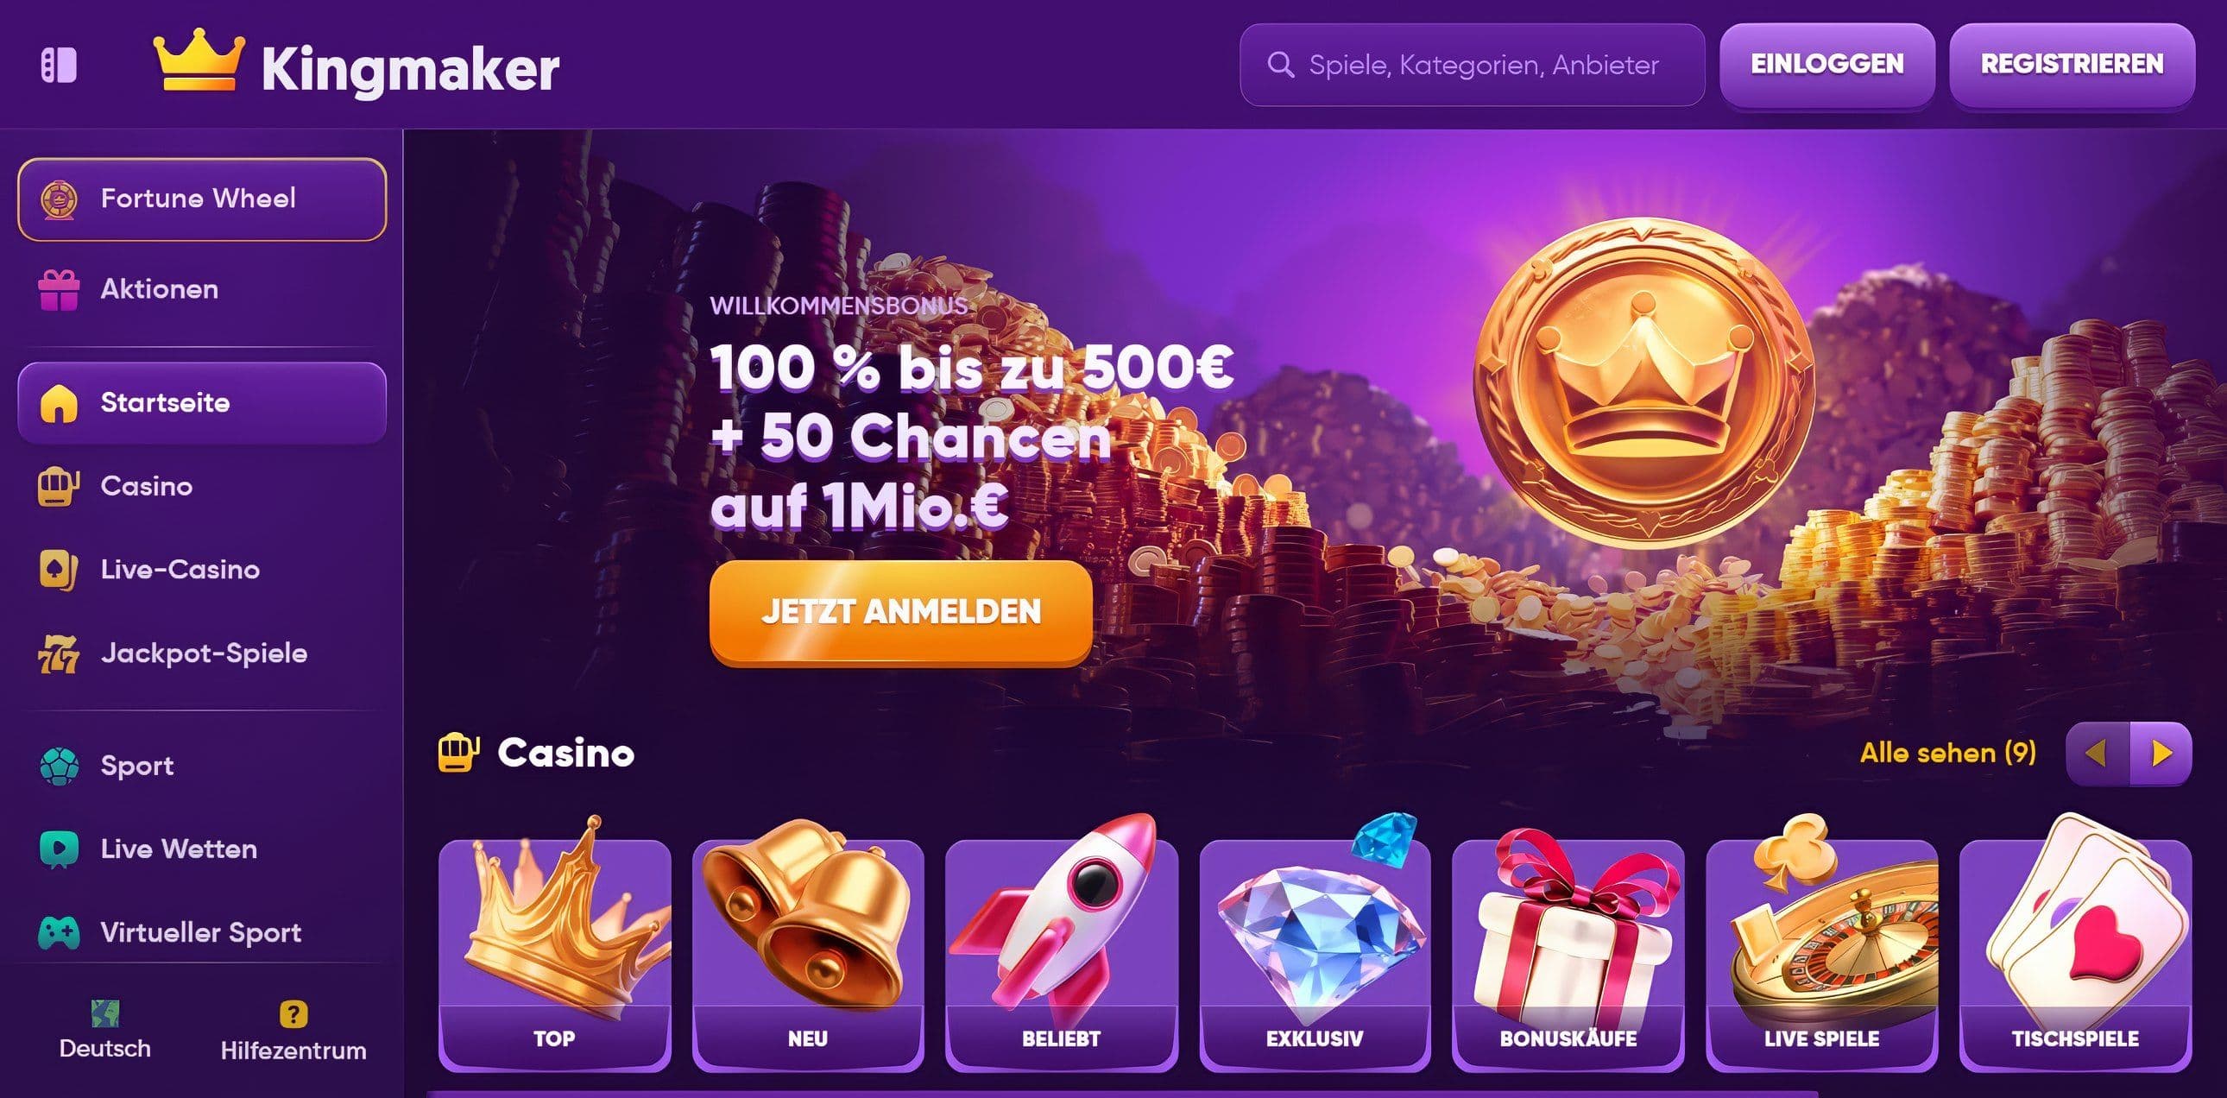Toggle the sidebar collapse icon
The image size is (2227, 1098).
click(59, 65)
